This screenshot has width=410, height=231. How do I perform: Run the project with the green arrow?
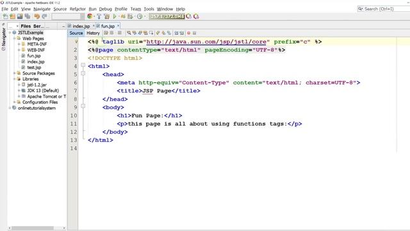coord(115,17)
